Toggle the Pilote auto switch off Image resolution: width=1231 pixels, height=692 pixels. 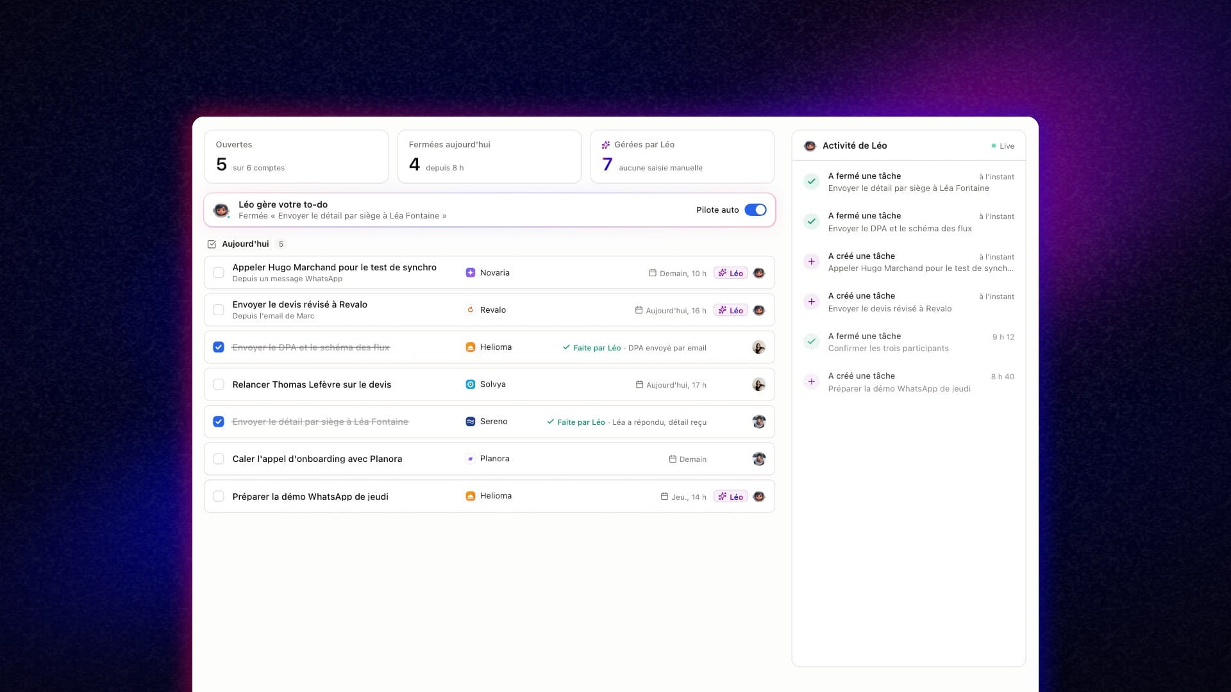click(755, 210)
